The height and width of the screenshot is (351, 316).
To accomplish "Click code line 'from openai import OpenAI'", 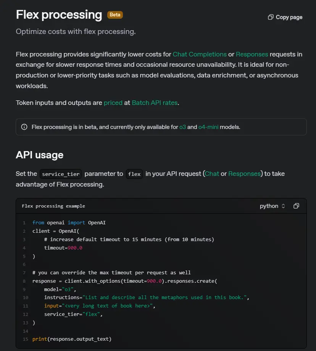I will 69,223.
